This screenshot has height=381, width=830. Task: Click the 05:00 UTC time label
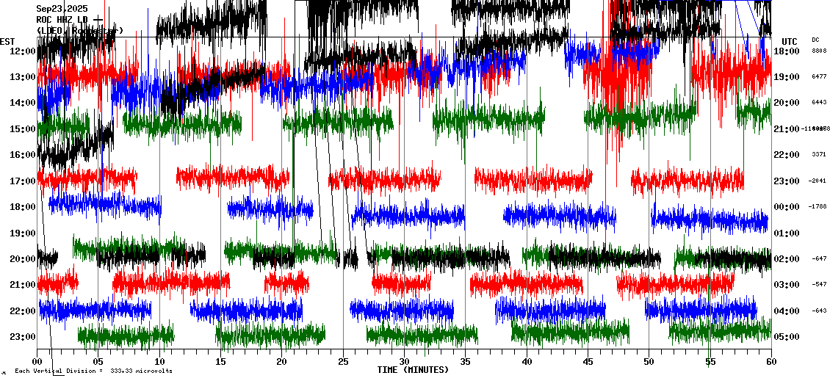(x=787, y=337)
